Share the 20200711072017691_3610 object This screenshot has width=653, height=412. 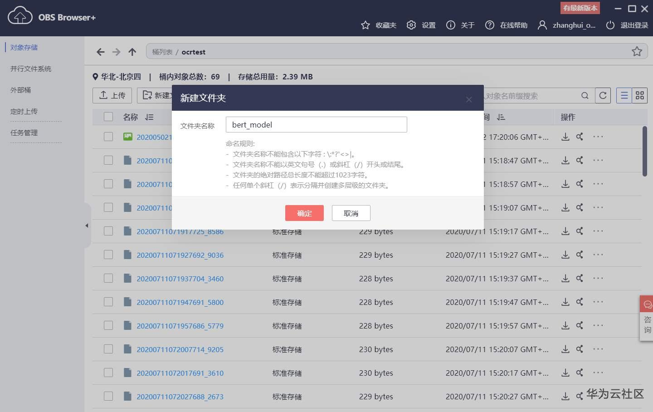pos(580,373)
